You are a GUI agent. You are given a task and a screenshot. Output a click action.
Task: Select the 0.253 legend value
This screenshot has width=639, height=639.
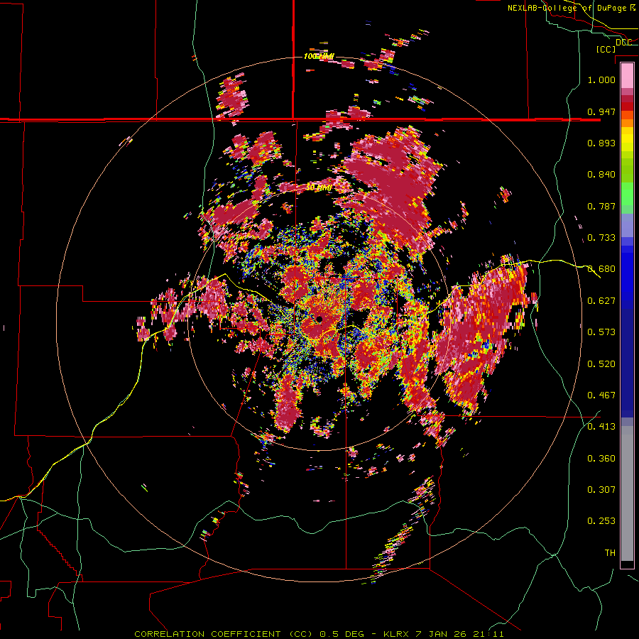601,521
